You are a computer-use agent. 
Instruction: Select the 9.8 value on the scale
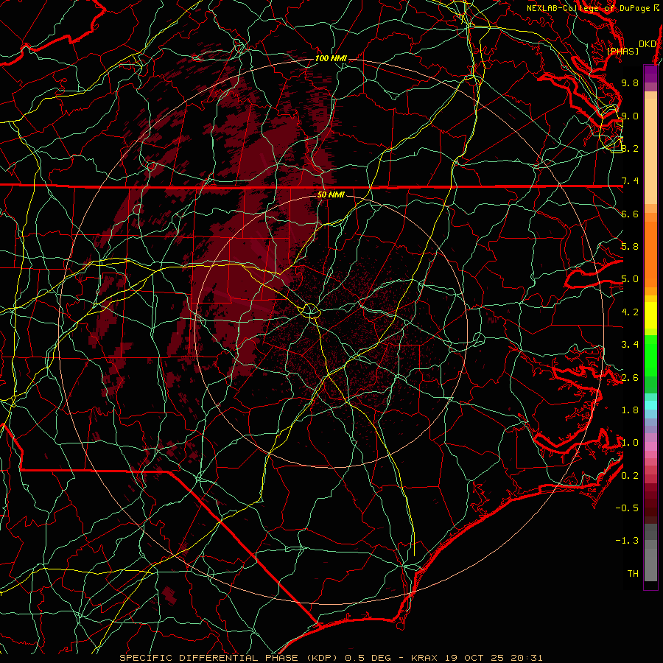click(x=630, y=83)
